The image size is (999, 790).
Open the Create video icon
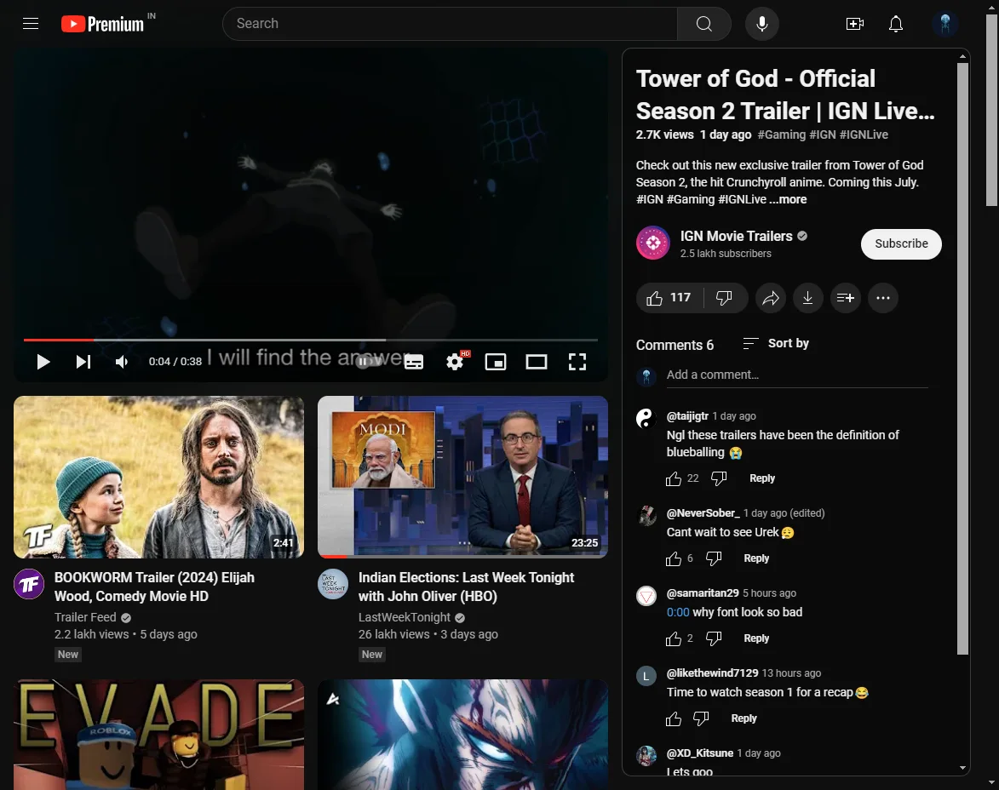pyautogui.click(x=854, y=24)
